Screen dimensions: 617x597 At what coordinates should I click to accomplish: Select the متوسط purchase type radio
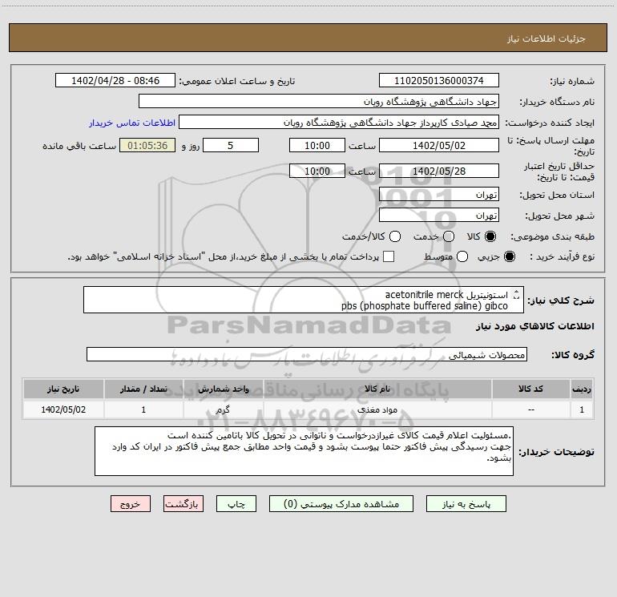tap(462, 256)
